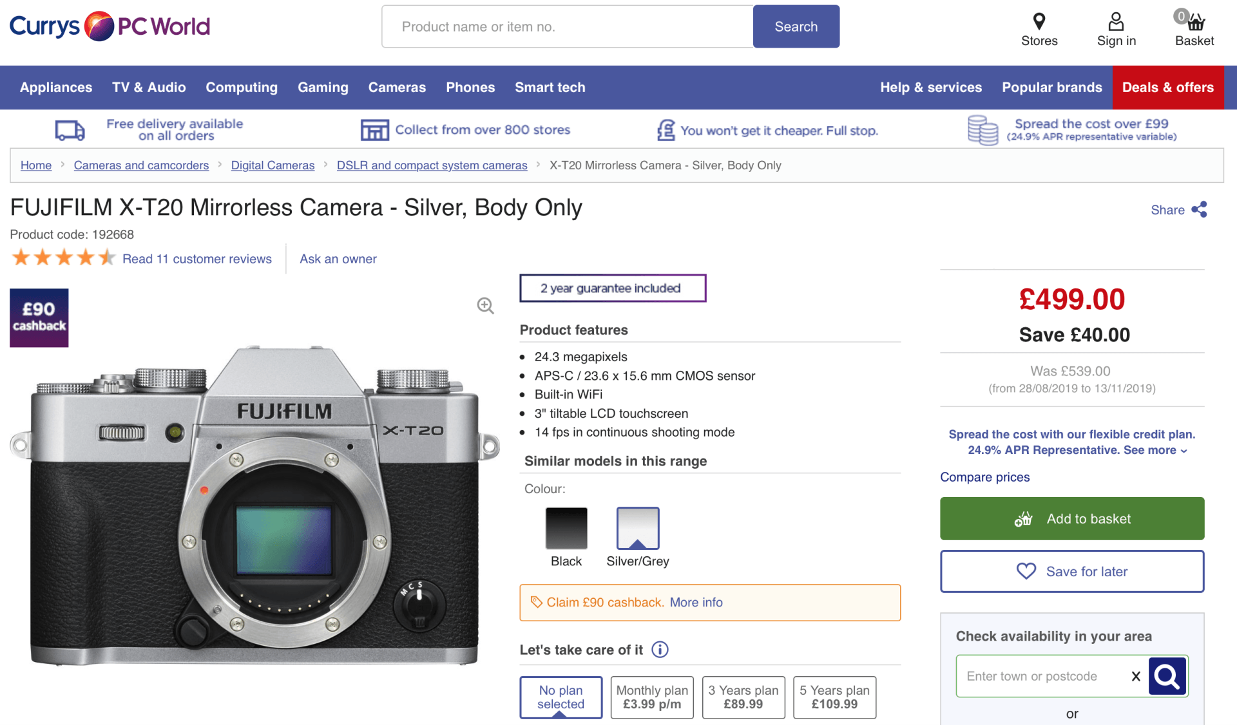Click the Sign in person icon
Image resolution: width=1237 pixels, height=725 pixels.
click(1116, 22)
